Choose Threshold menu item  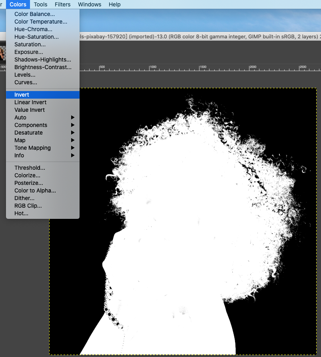(x=30, y=168)
